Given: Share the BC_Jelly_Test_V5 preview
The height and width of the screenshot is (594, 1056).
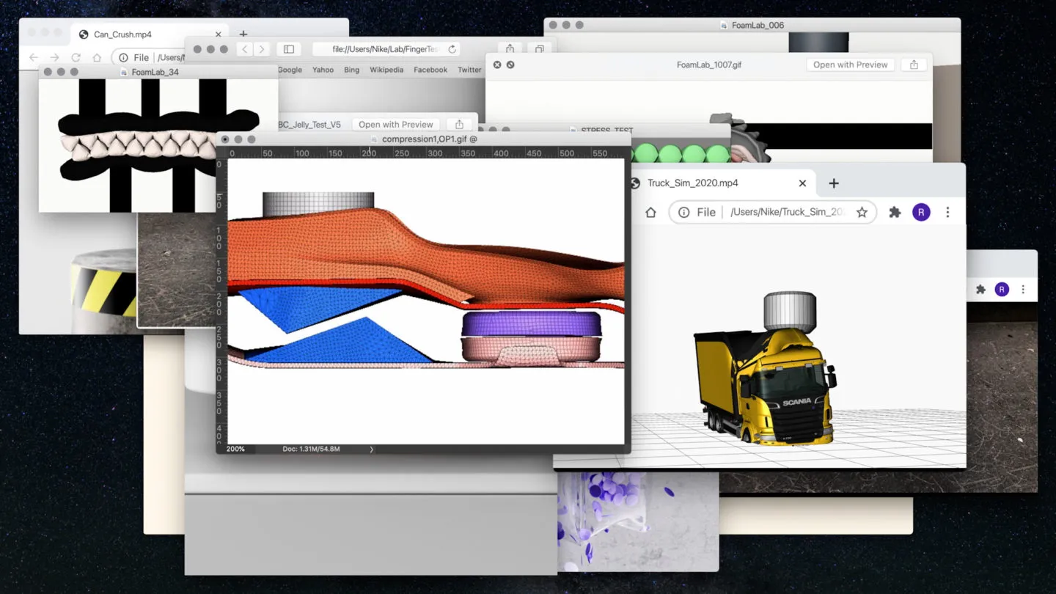Looking at the screenshot, I should 459,125.
